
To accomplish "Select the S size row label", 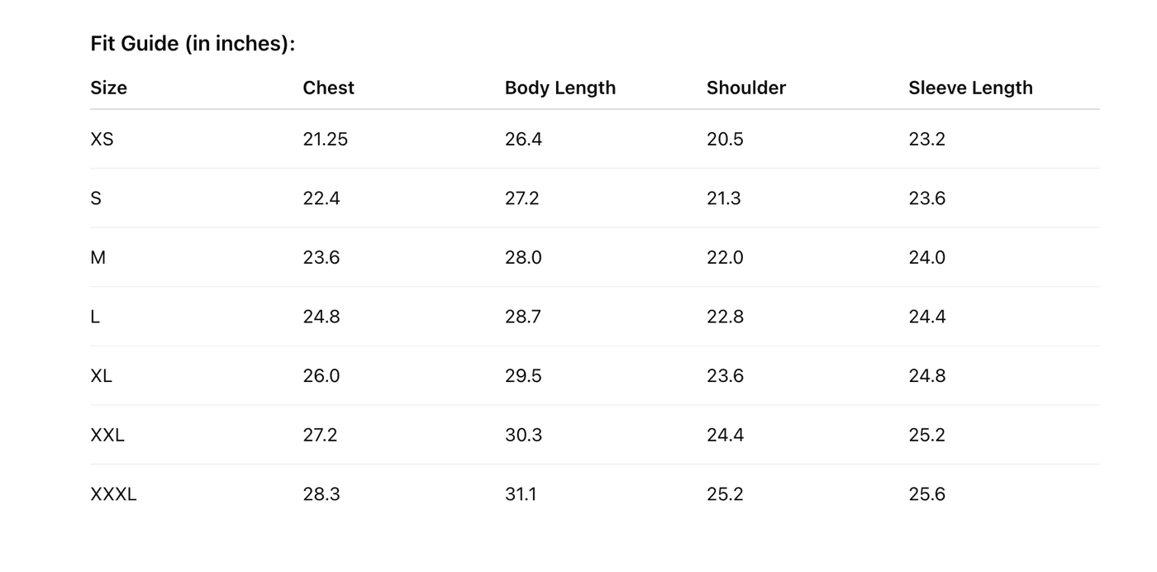I will tap(96, 198).
